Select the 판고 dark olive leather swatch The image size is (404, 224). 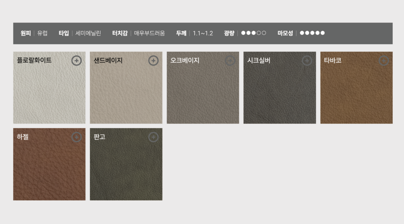point(126,169)
